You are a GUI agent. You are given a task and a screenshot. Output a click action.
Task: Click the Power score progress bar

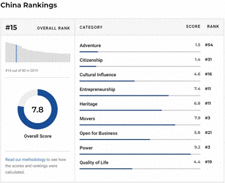tap(140, 154)
